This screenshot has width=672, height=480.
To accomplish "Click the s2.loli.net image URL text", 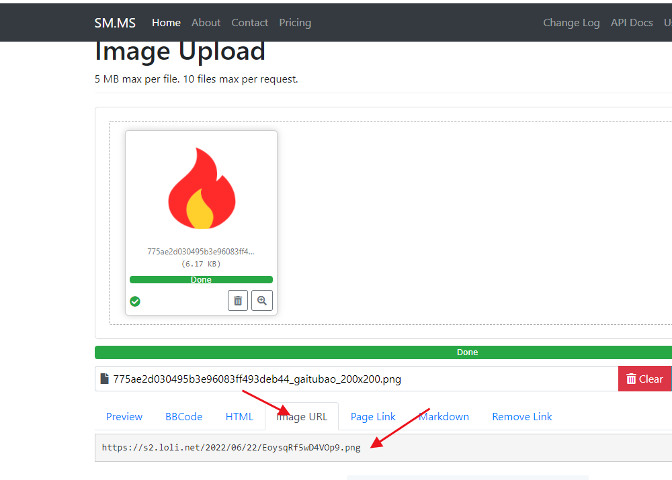I will point(231,448).
